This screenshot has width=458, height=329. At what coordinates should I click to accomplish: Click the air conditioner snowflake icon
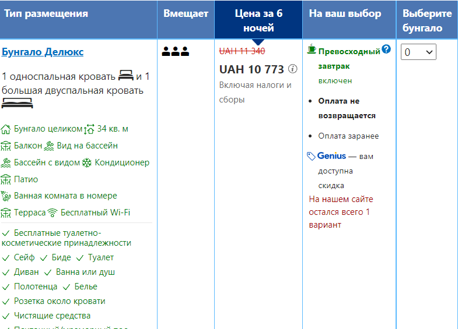[x=86, y=163]
